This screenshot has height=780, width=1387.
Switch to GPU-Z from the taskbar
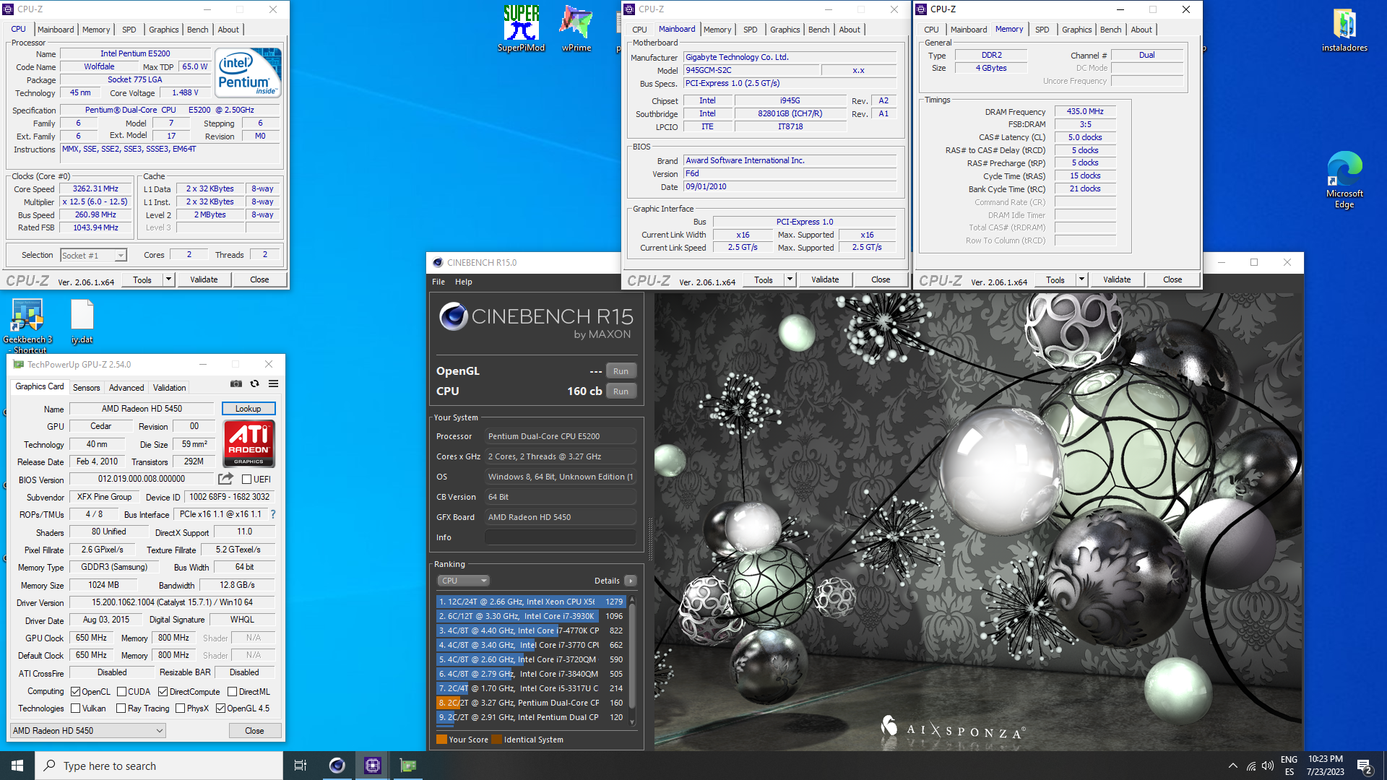(408, 766)
